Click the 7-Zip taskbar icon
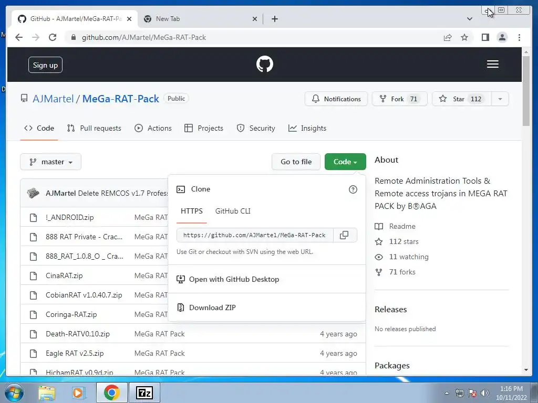Image resolution: width=538 pixels, height=403 pixels. pos(144,393)
